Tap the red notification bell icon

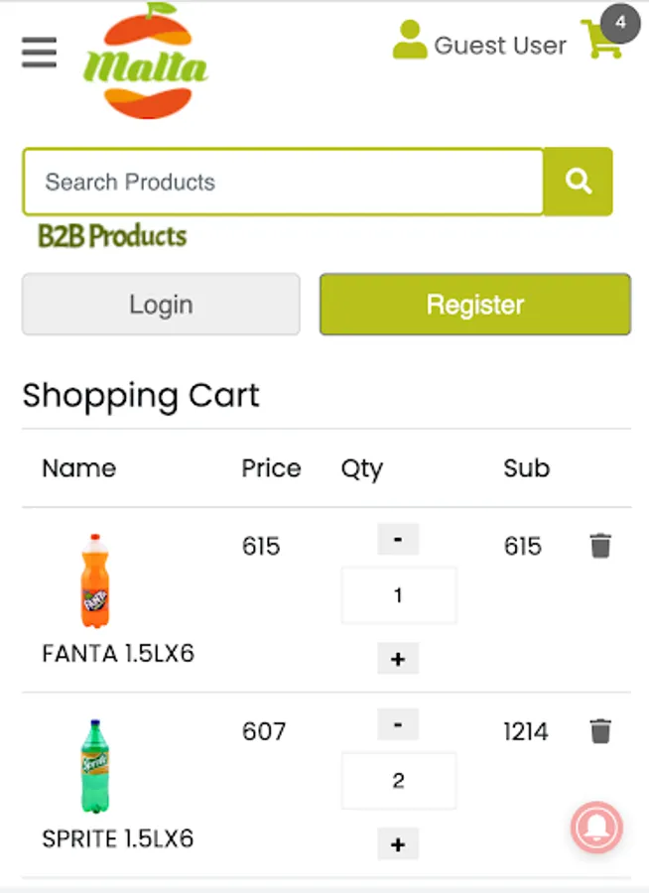coord(596,827)
